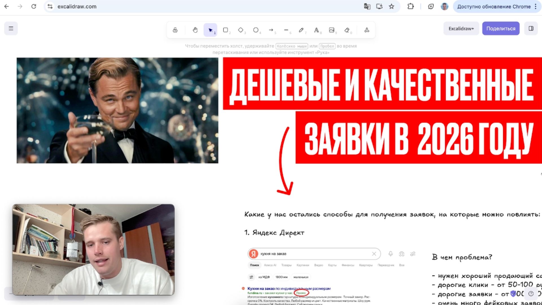Select the Hand pan tool
542x305 pixels.
195,30
